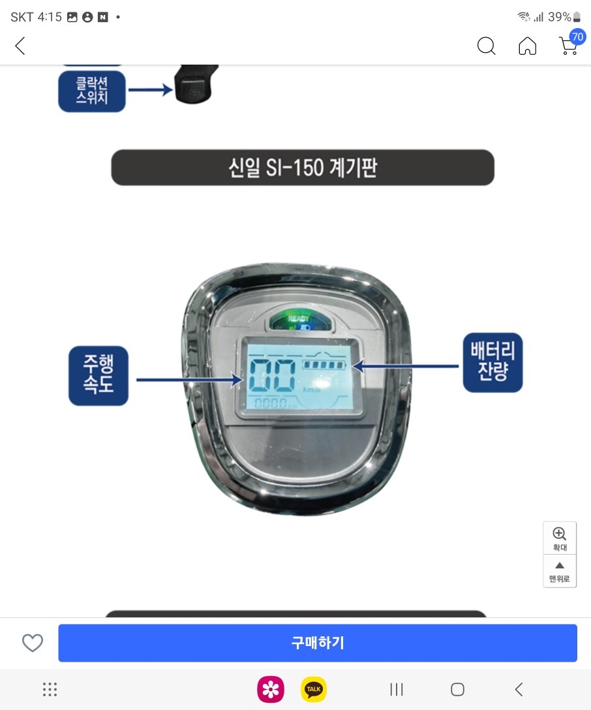Viewport: 591px width, 710px height.
Task: Open search with the magnifier icon
Action: pos(487,46)
